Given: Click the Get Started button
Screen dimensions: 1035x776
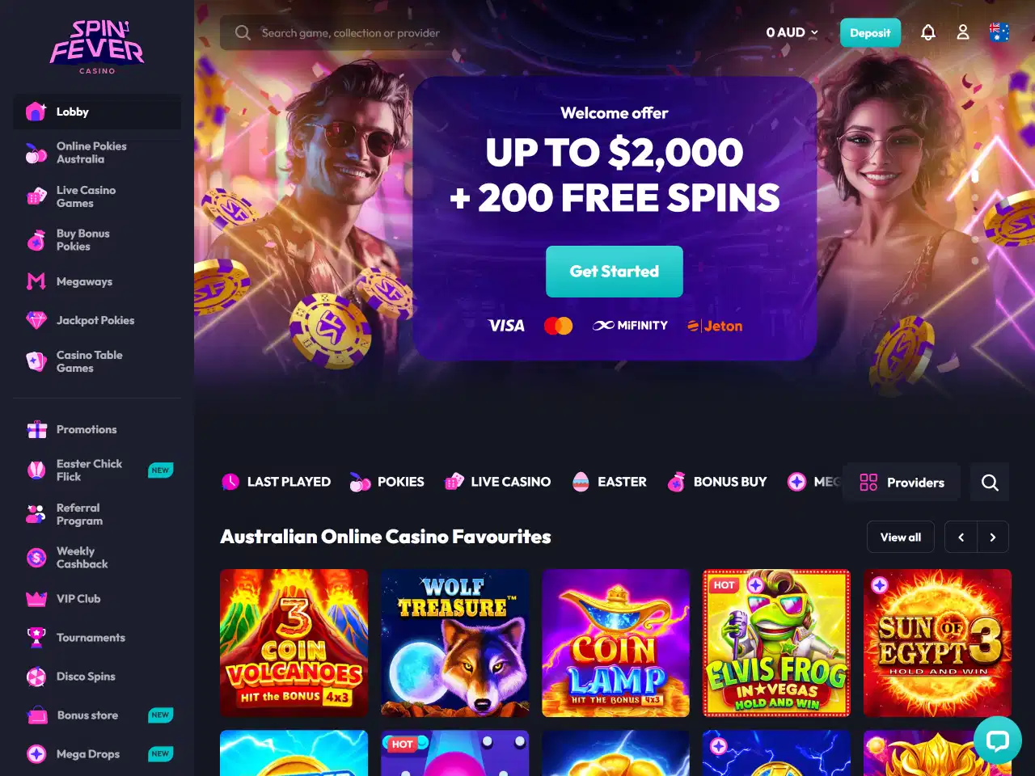Looking at the screenshot, I should pyautogui.click(x=615, y=272).
